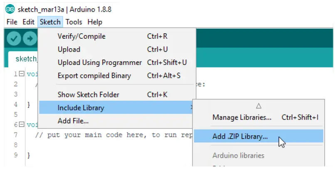
Task: Open Manage Libraries...
Action: (242, 117)
